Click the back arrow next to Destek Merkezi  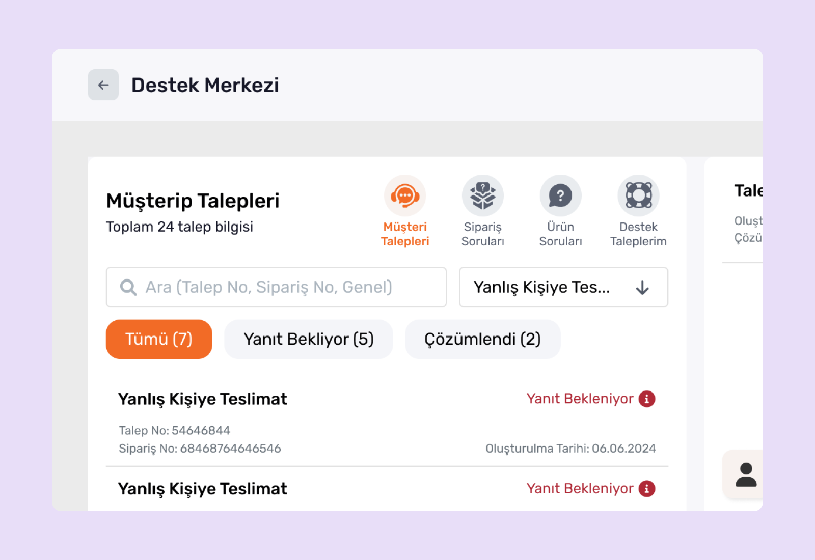[x=103, y=85]
